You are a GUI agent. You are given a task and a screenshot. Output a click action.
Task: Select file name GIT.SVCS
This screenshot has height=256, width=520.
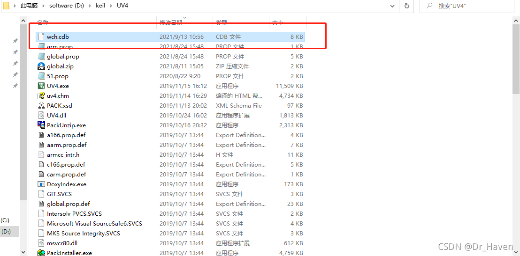[x=59, y=194]
